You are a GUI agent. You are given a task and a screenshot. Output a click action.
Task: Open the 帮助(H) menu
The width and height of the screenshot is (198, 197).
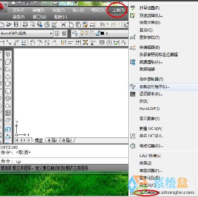point(60,17)
